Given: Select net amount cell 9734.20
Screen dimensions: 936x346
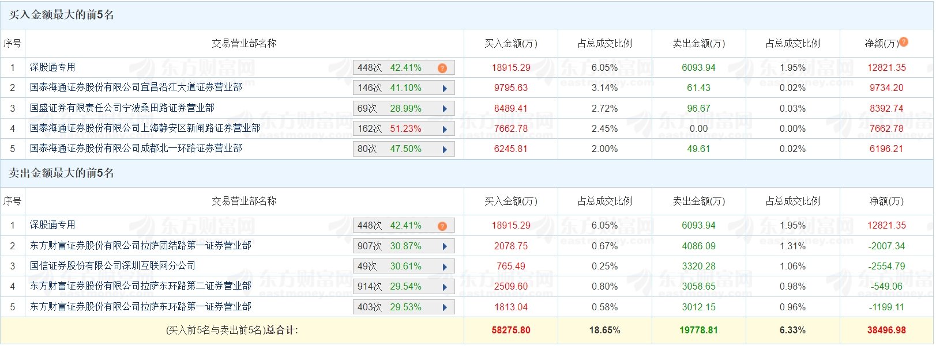Looking at the screenshot, I should (x=886, y=88).
